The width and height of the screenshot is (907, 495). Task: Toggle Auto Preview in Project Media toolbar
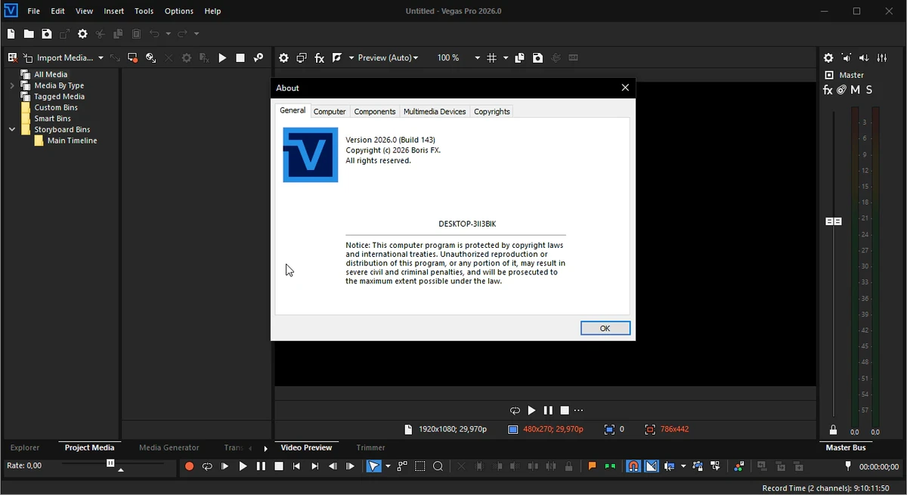[258, 58]
